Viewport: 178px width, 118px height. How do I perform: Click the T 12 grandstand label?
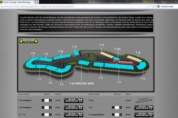point(102,45)
